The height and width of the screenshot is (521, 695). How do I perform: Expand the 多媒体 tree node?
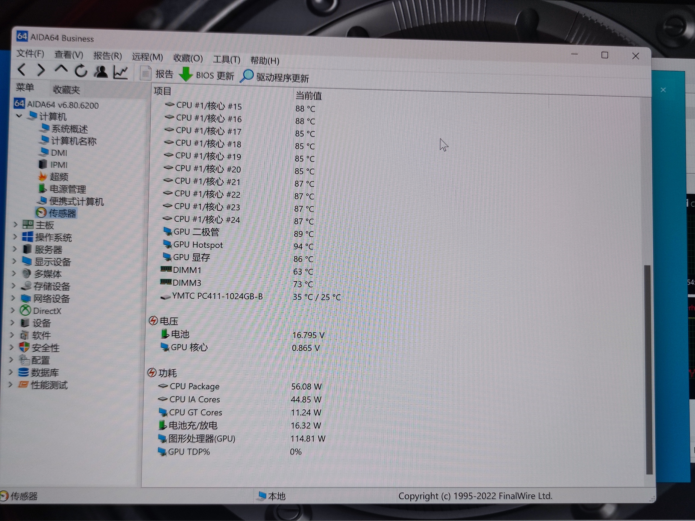point(14,273)
